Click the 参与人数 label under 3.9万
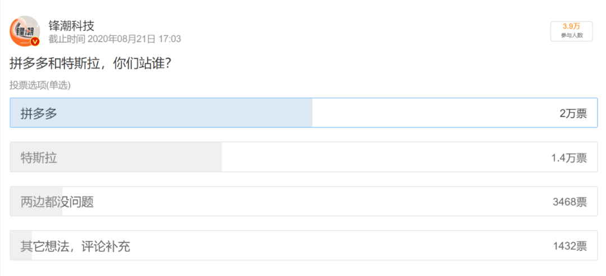 (x=571, y=35)
